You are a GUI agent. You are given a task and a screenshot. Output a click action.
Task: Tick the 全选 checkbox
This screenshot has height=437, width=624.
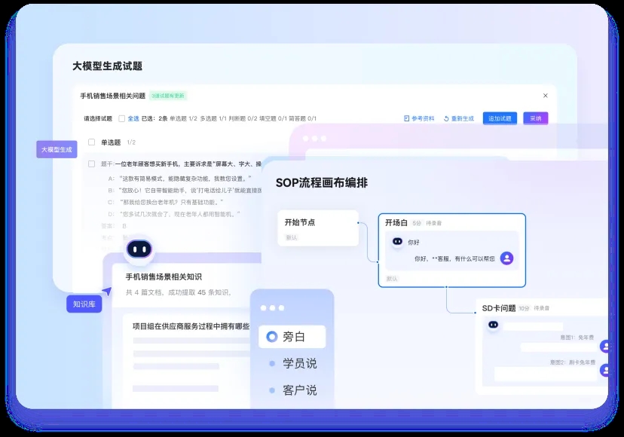(x=121, y=118)
